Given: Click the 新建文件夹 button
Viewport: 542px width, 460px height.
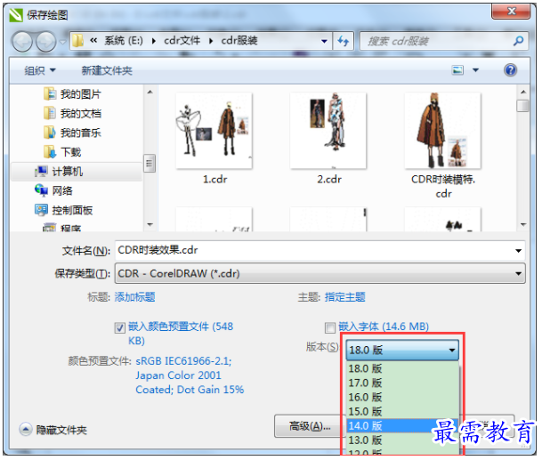Looking at the screenshot, I should [x=107, y=70].
